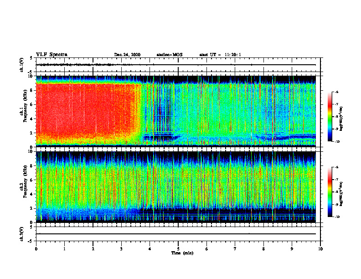Click the "6" kHz tick on ch.2 frequency axis
This screenshot has width=361, height=279.
(31, 180)
